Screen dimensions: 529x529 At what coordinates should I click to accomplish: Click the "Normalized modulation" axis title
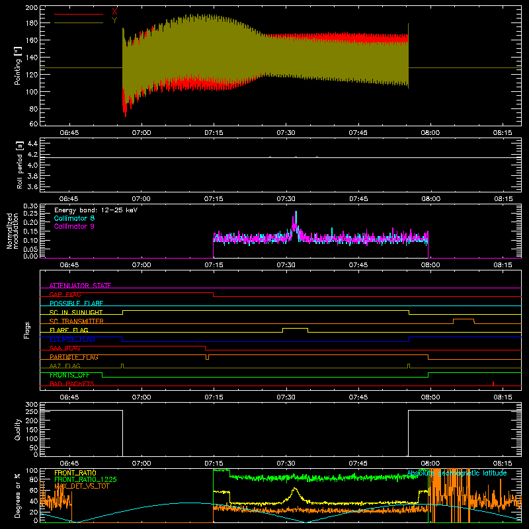tap(13, 231)
